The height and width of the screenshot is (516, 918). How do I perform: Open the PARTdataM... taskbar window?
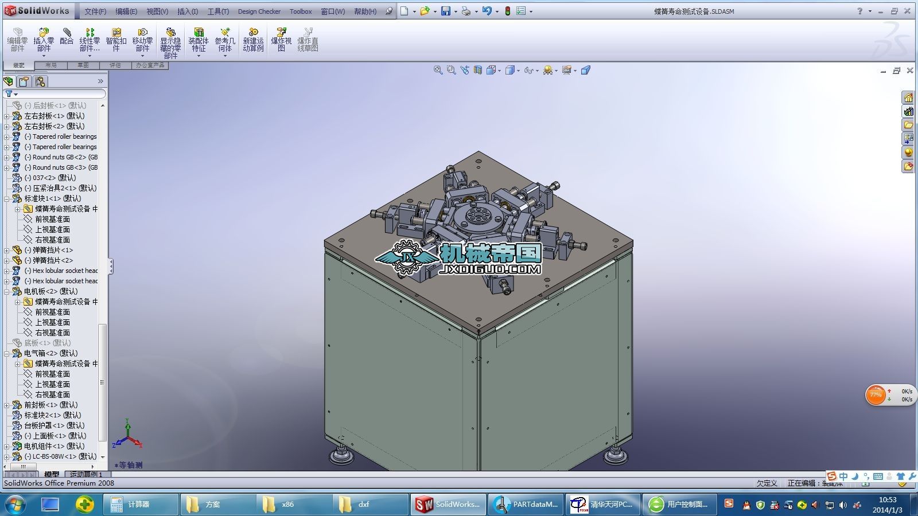526,505
